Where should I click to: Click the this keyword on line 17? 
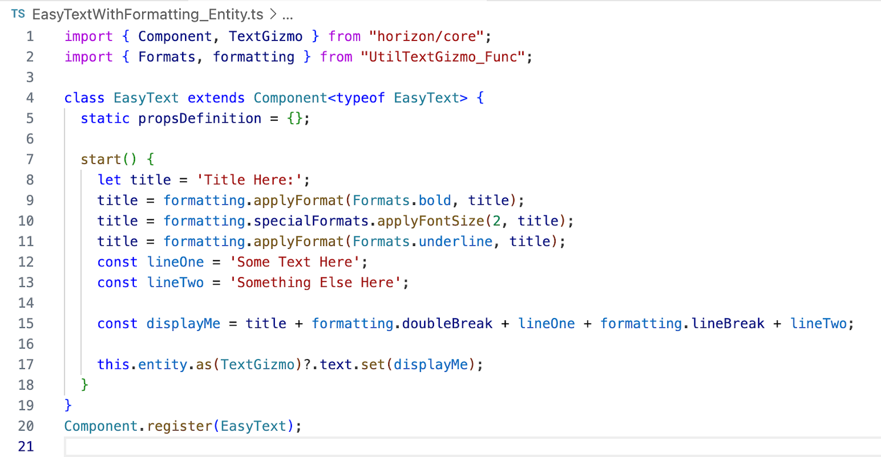point(113,365)
